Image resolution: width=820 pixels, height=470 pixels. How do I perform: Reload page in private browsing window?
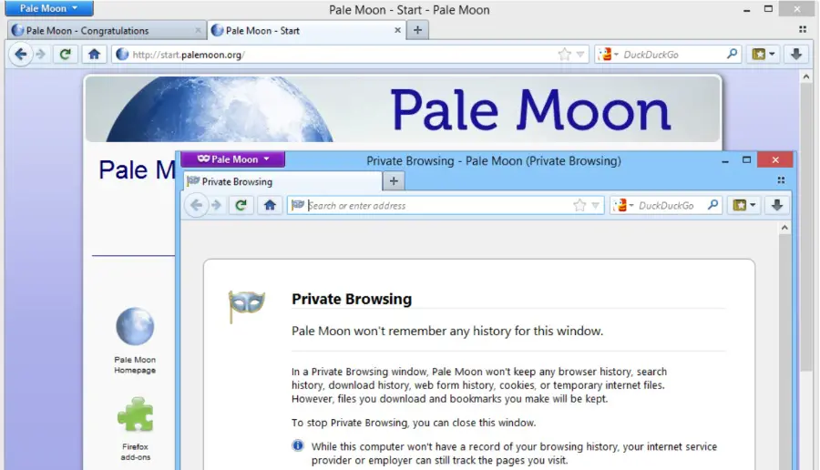241,206
